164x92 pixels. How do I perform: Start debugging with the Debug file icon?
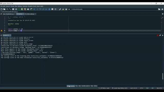click(x=34, y=9)
